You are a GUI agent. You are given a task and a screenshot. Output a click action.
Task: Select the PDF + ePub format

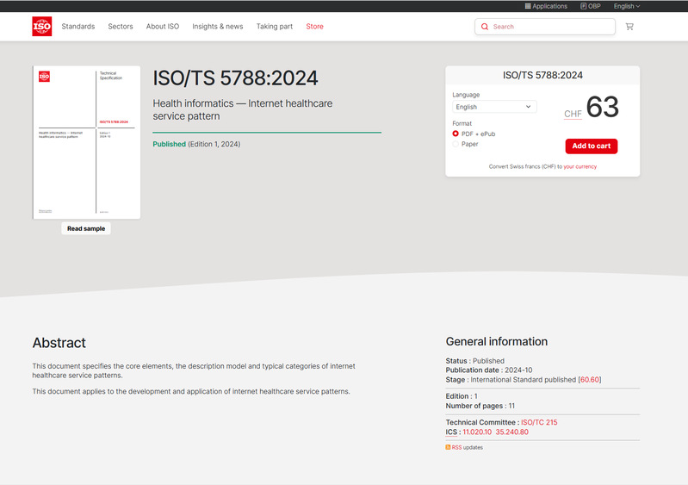click(456, 134)
